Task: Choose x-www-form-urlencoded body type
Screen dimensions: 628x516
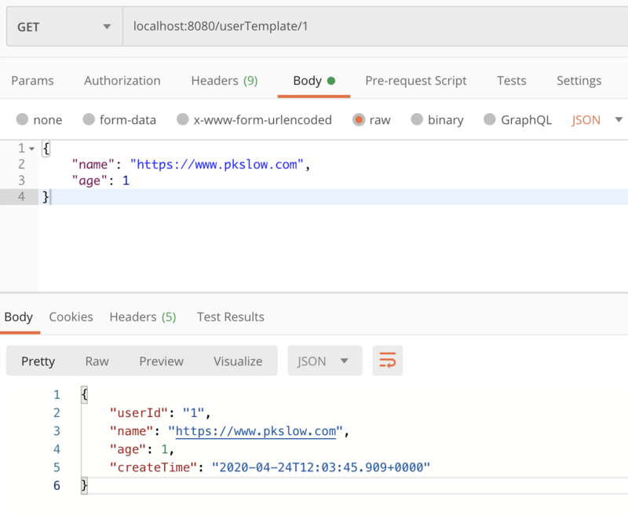Action: [x=183, y=120]
